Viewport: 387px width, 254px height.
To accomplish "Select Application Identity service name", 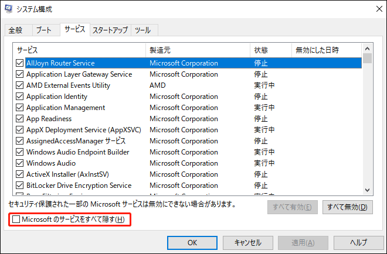I will point(57,97).
